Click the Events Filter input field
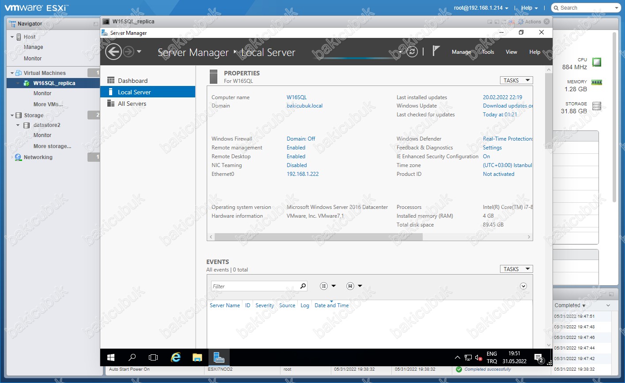The image size is (625, 383). tap(255, 286)
